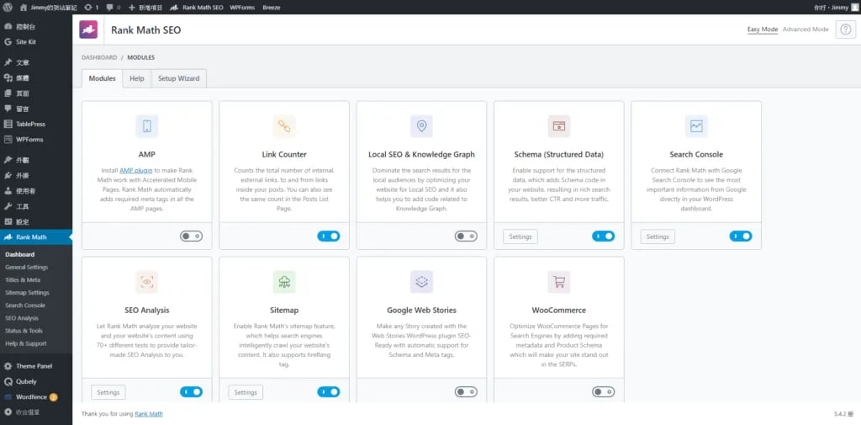The image size is (861, 425).
Task: Enable the Google Web Stories toggle
Action: click(466, 392)
